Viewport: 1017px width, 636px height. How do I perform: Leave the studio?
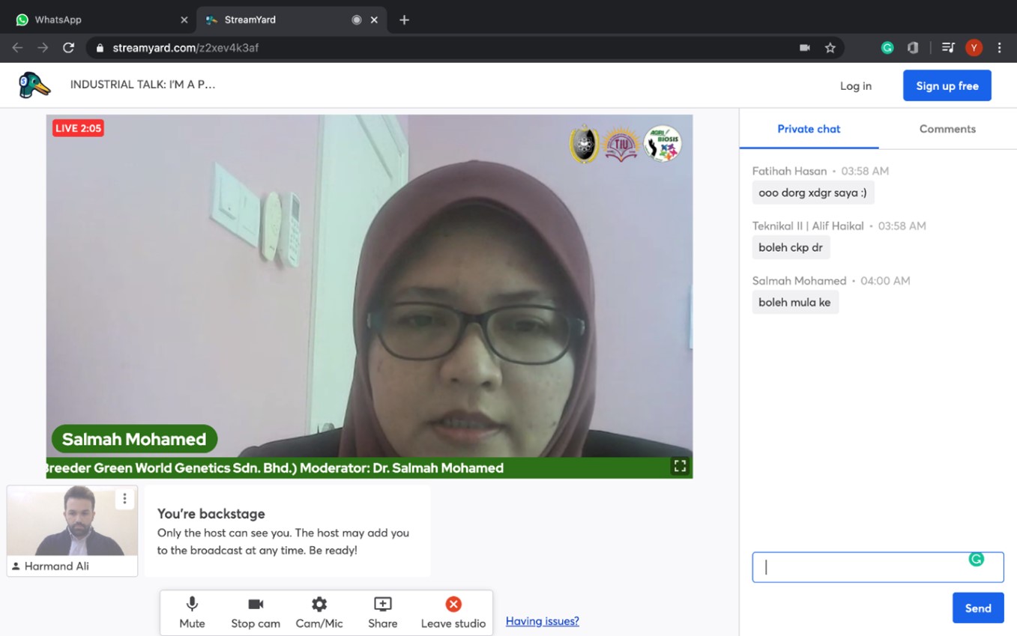pos(453,612)
